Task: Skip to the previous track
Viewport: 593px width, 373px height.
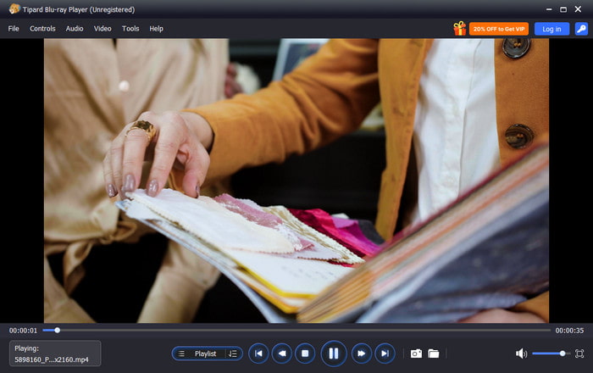Action: pyautogui.click(x=258, y=354)
